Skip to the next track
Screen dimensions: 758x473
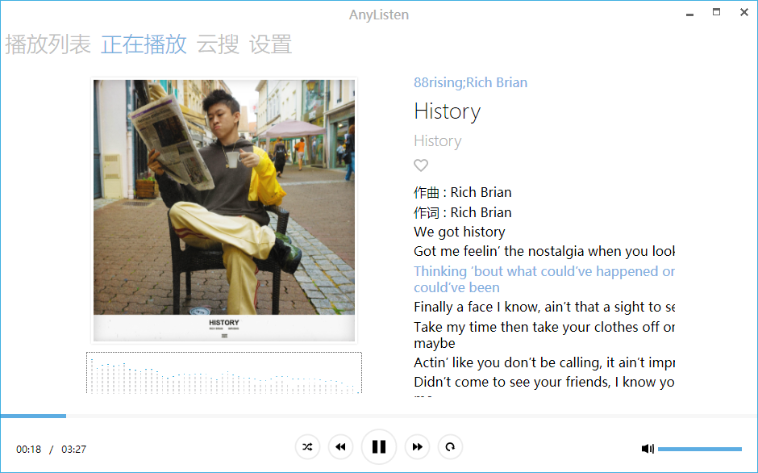pyautogui.click(x=417, y=447)
